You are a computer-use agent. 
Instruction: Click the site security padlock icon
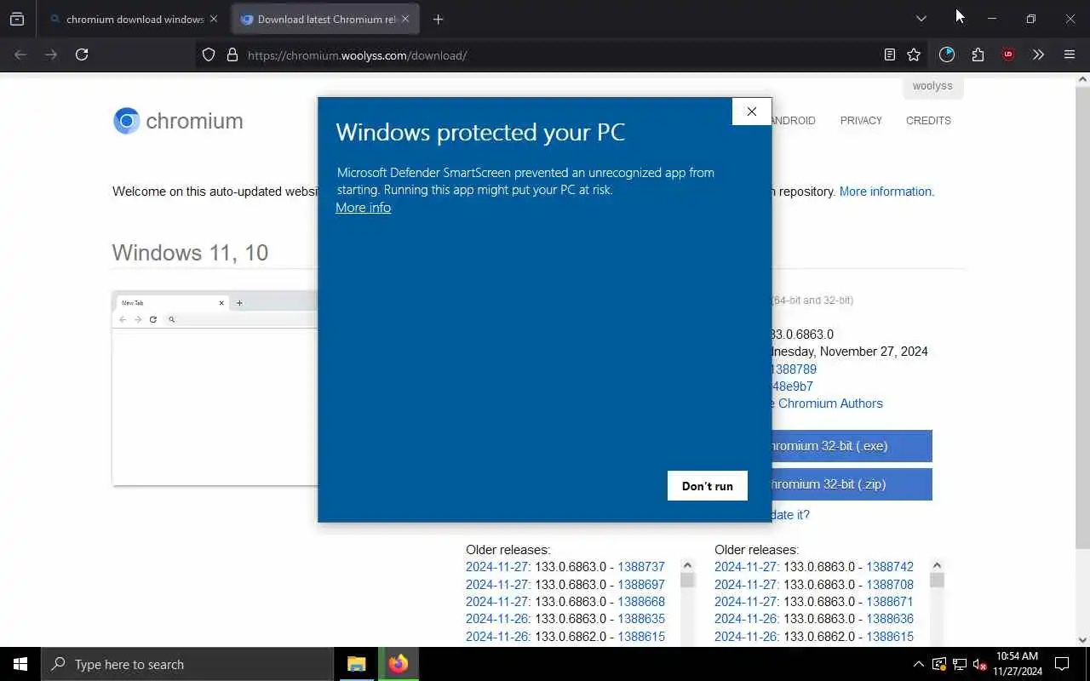[232, 54]
